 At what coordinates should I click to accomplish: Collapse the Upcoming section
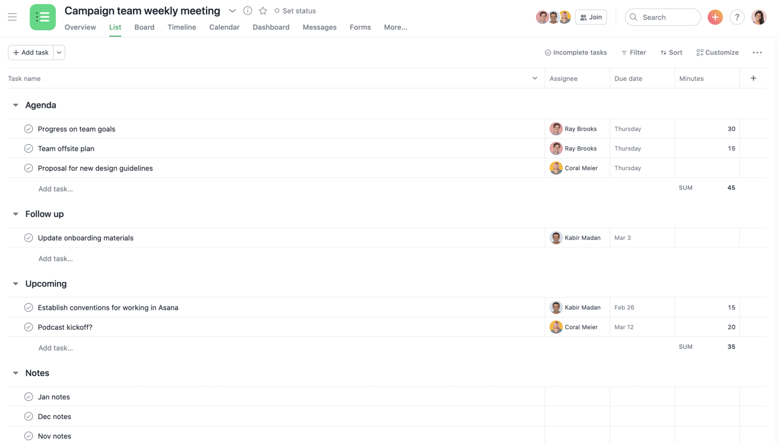(x=16, y=284)
